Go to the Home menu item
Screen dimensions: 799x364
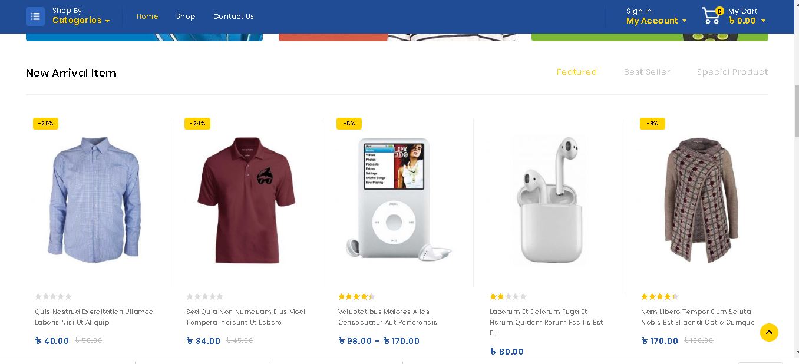[147, 16]
